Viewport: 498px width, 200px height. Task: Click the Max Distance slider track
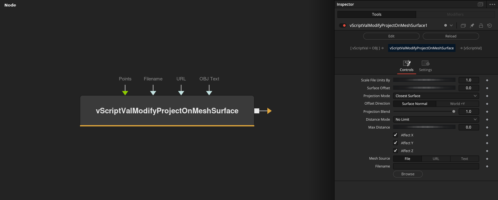pyautogui.click(x=424, y=127)
